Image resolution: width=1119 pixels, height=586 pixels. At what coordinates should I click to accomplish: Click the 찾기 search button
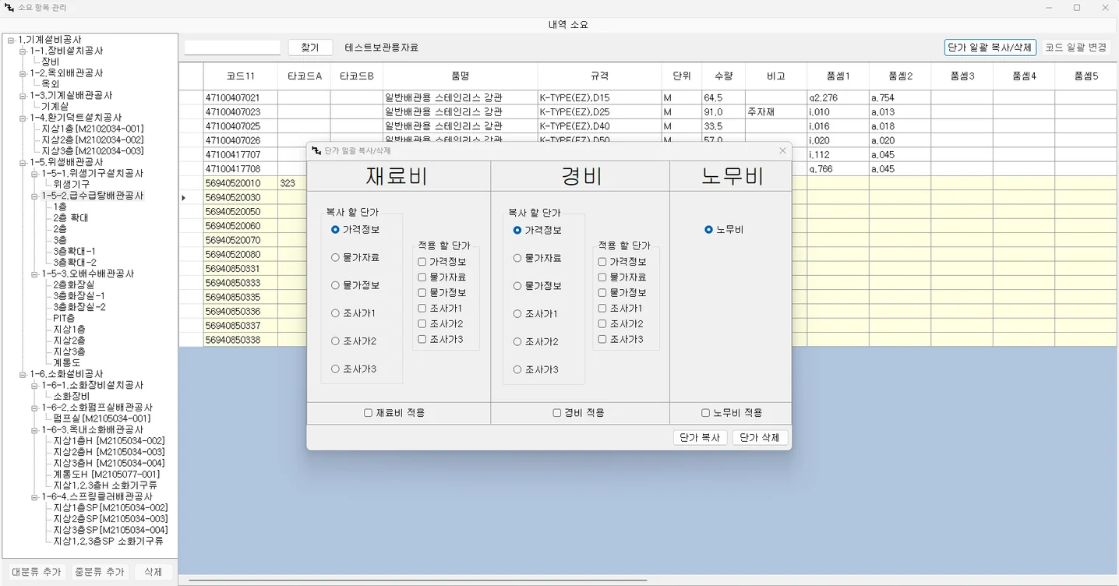[310, 48]
